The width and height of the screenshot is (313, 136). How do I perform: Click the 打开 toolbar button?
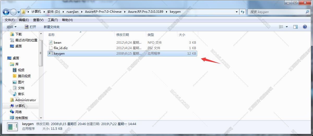coord(31,27)
